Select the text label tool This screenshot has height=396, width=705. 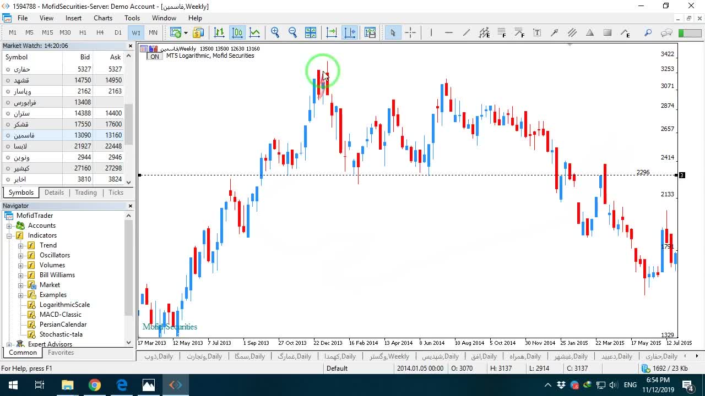click(537, 32)
